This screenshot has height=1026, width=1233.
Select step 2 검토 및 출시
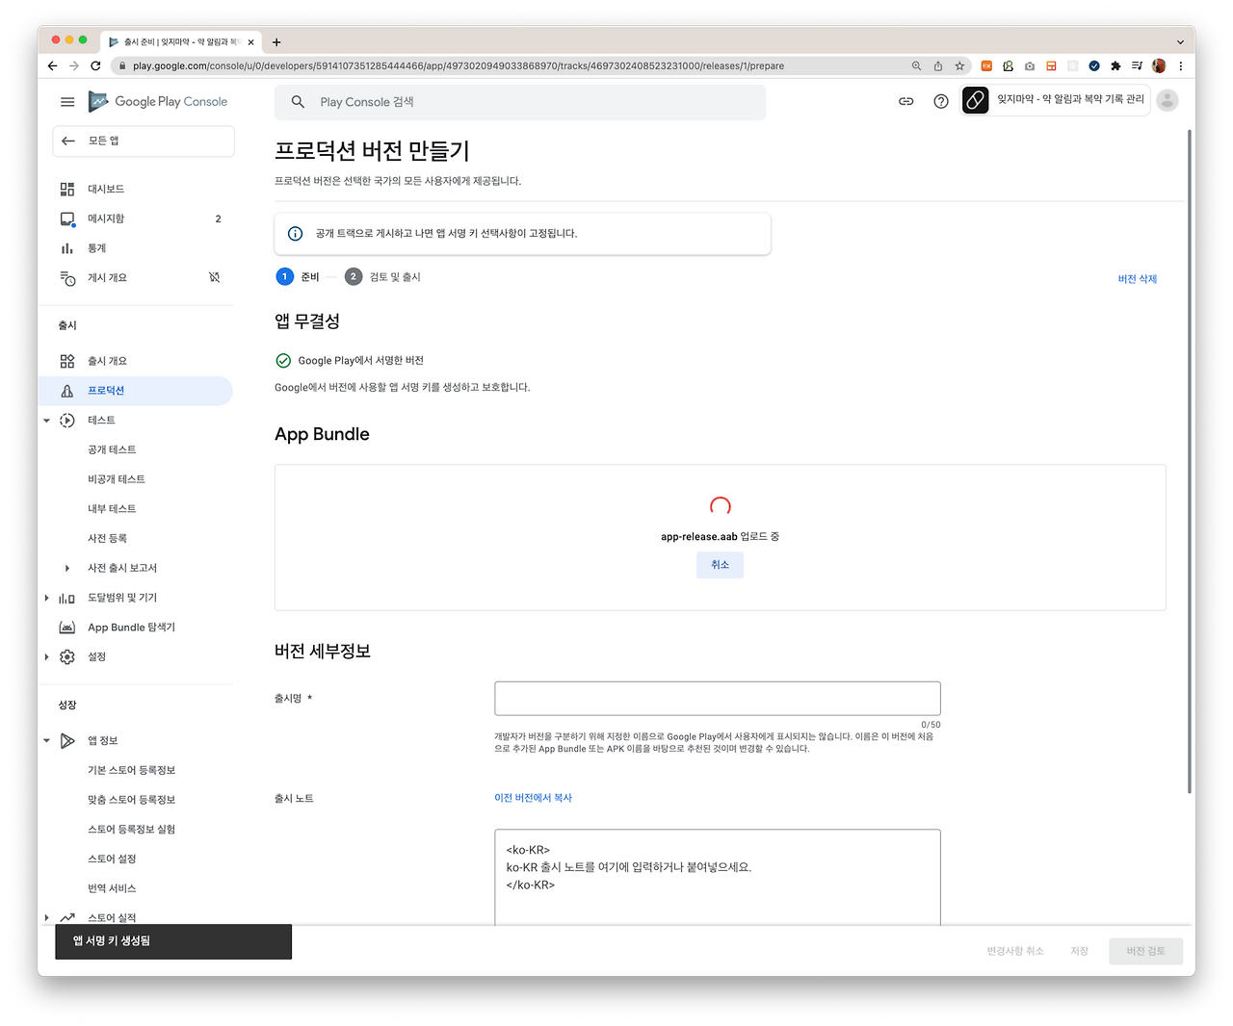point(382,277)
